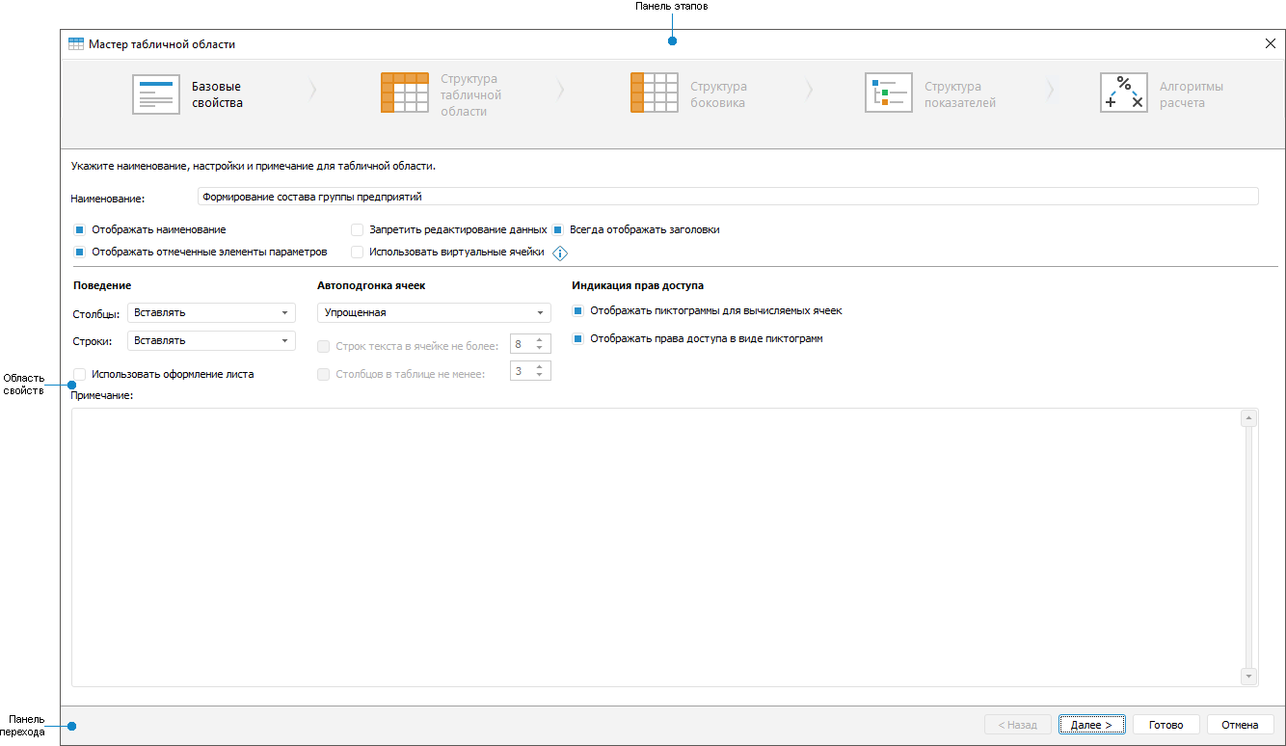
Task: Open the Строки behavior dropdown
Action: 211,340
